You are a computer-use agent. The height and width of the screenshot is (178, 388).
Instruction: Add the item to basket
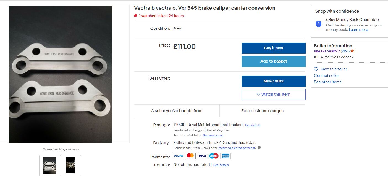(273, 61)
